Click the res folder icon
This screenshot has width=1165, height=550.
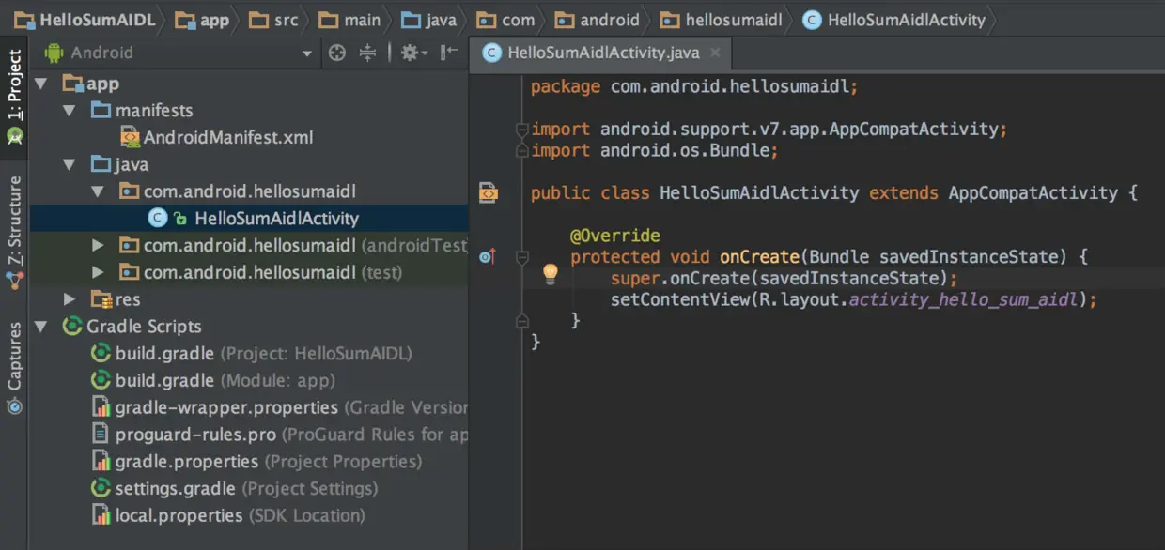pyautogui.click(x=101, y=299)
